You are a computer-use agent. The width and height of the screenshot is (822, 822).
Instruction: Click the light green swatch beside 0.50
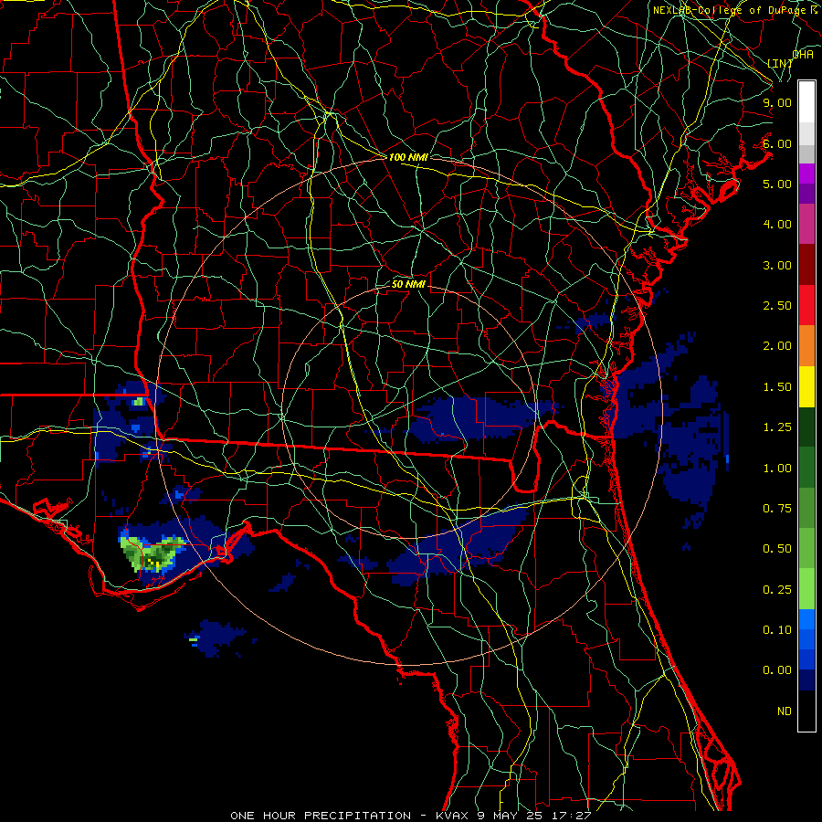806,548
